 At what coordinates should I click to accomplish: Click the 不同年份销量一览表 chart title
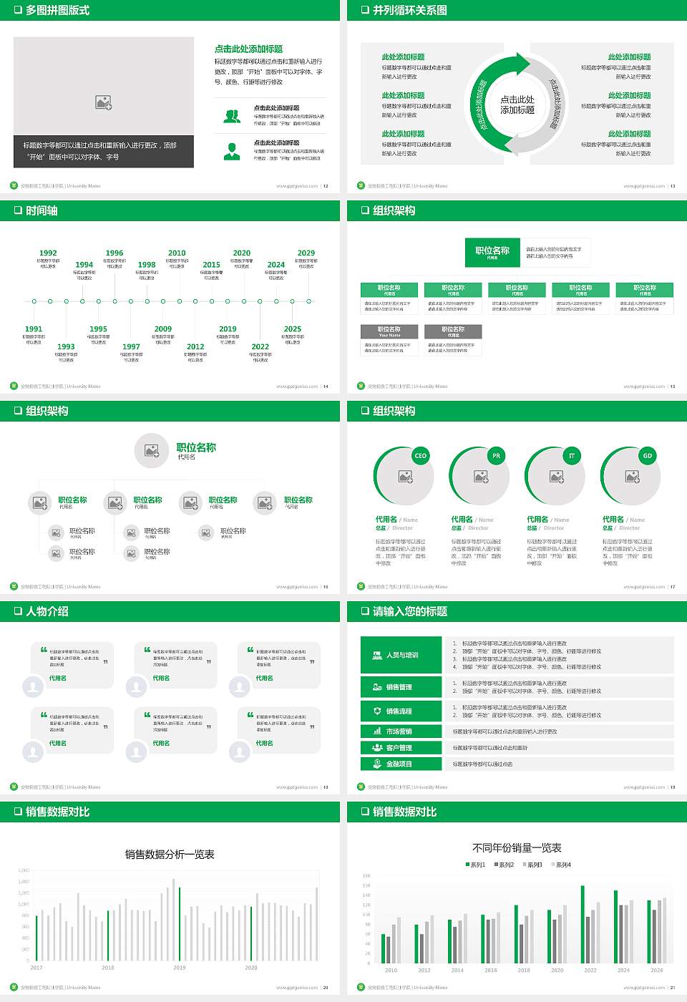coord(517,847)
